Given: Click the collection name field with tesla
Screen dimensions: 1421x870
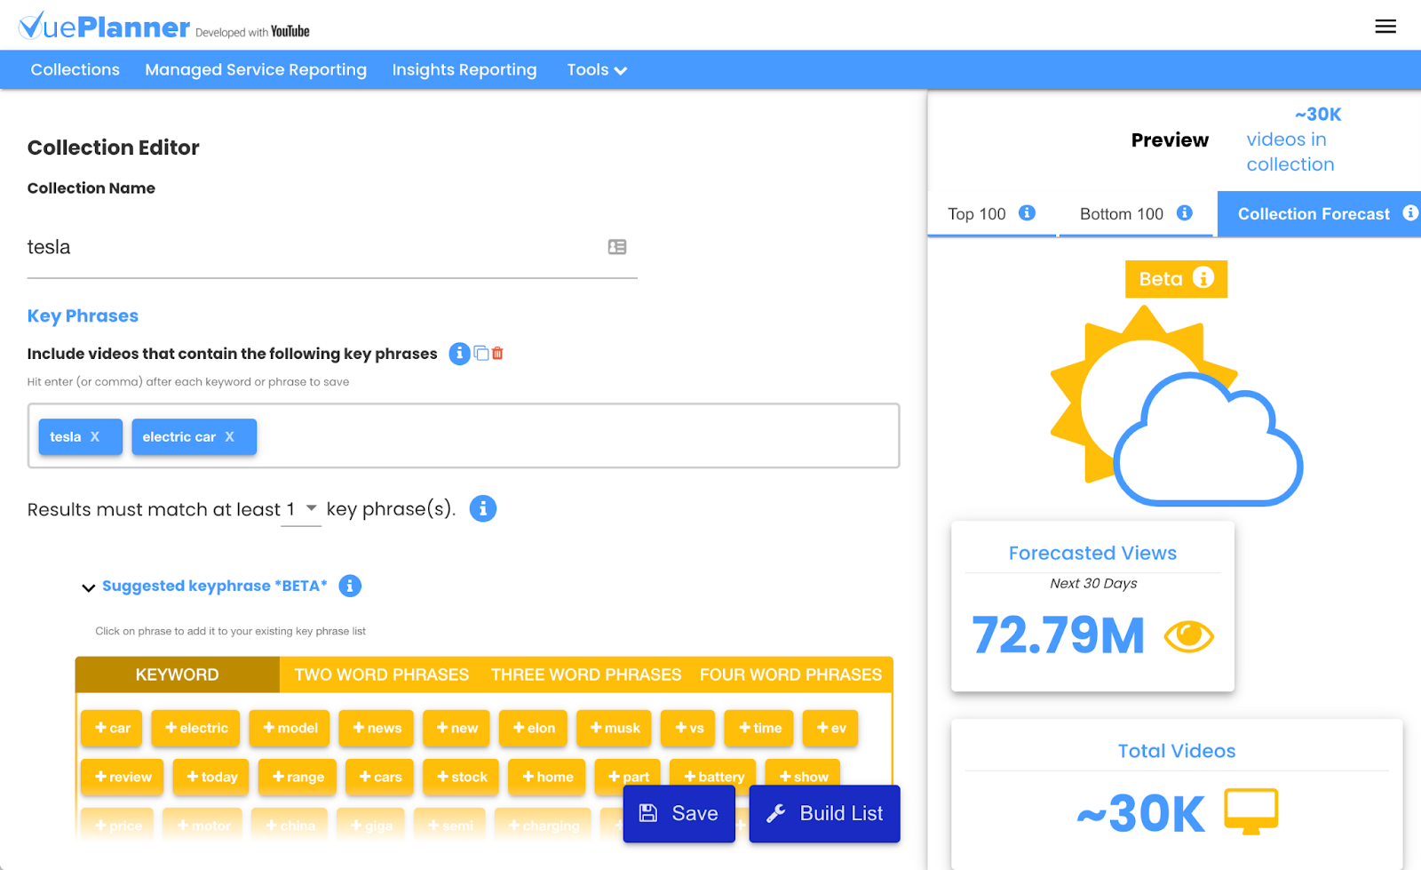Looking at the screenshot, I should coord(332,247).
